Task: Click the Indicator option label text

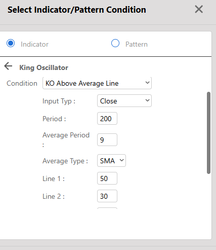Action: (34, 44)
